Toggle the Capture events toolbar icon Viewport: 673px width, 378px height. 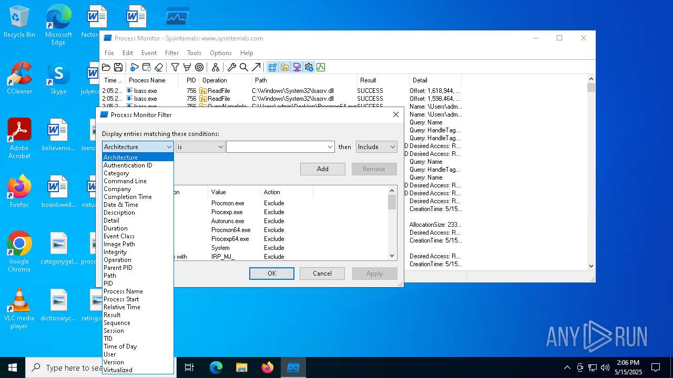click(x=135, y=67)
